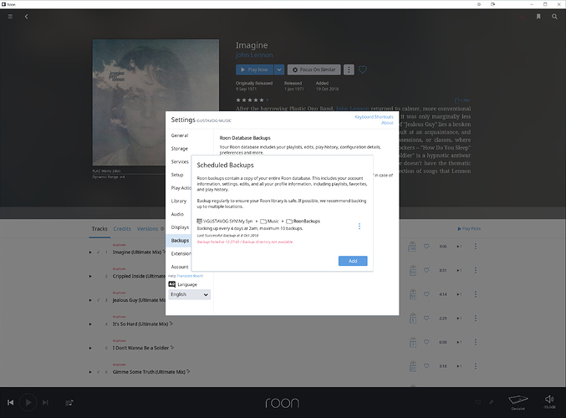Viewport: 566px width, 418px height.
Task: Click the heart favorite icon beside Focus On Similar
Action: pyautogui.click(x=362, y=69)
